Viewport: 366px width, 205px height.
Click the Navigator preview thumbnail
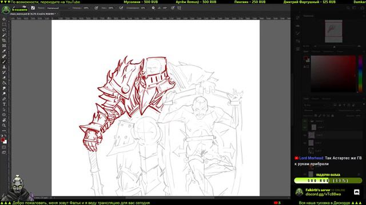coord(333,31)
